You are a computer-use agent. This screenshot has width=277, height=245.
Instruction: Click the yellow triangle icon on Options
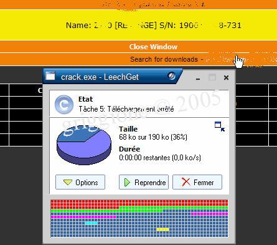pos(68,183)
